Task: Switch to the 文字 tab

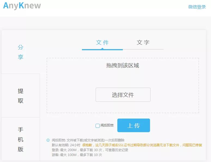Action: point(143,43)
